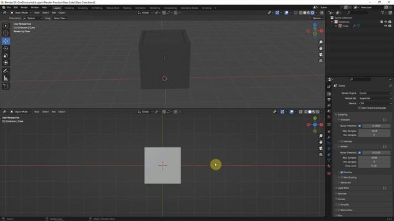The width and height of the screenshot is (394, 221).
Task: Open the Options dropdown in top viewport
Action: tap(318, 18)
